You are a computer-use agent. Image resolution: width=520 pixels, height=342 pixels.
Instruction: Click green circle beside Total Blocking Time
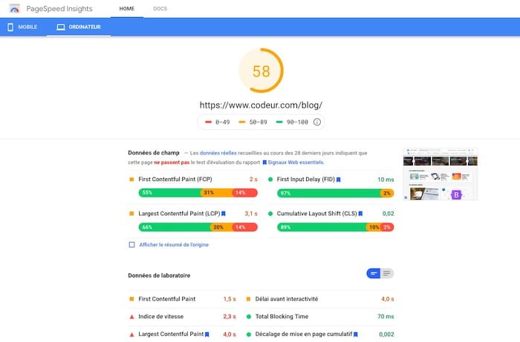pos(249,317)
